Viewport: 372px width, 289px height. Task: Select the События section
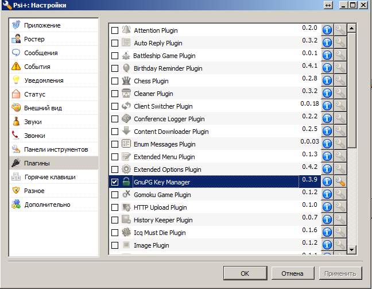click(x=54, y=67)
